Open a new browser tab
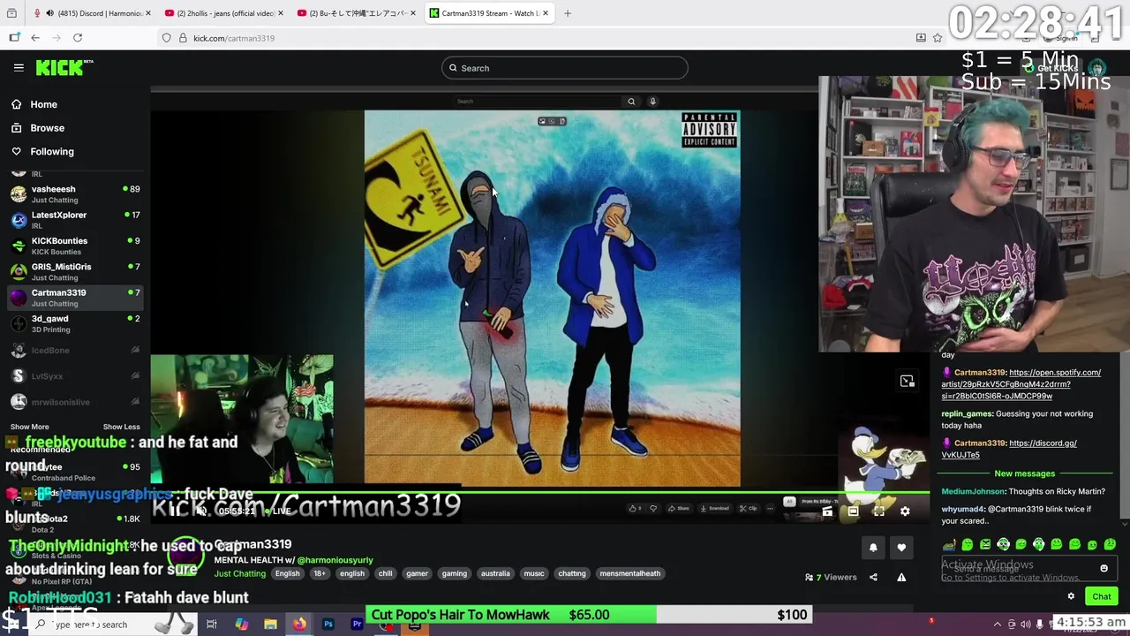 coord(568,13)
